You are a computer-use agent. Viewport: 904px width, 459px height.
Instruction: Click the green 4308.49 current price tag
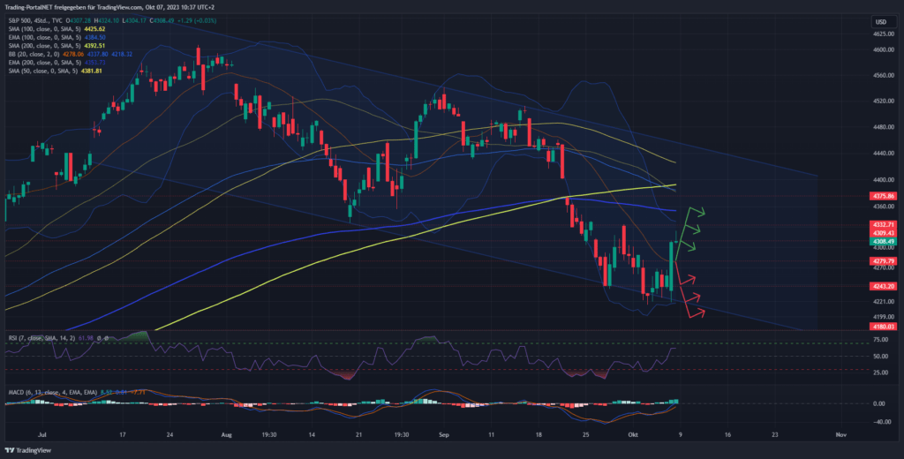click(884, 241)
